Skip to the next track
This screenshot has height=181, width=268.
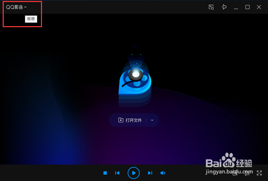[150, 173]
